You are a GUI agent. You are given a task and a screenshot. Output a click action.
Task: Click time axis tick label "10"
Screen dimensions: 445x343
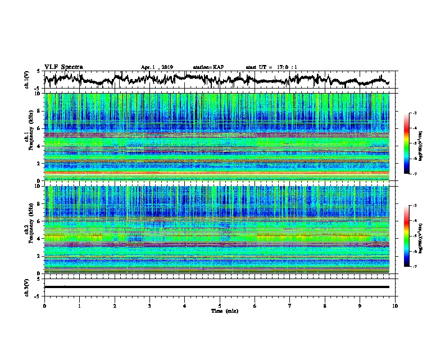(395, 306)
